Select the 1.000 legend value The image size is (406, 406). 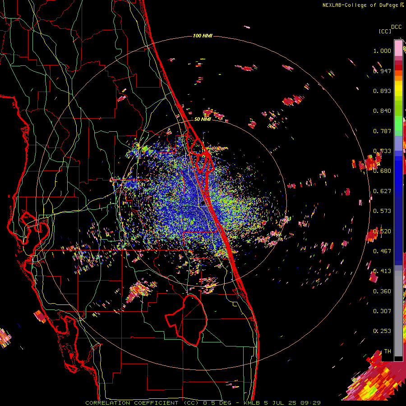click(x=382, y=51)
